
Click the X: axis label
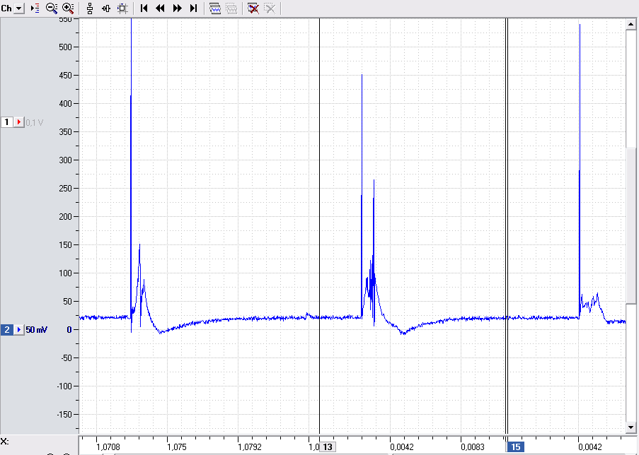[x=5, y=442]
